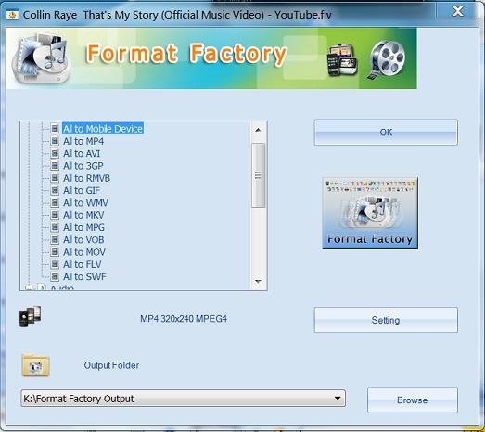This screenshot has width=485, height=432.
Task: Click the icon beside All to MP4
Action: click(55, 141)
